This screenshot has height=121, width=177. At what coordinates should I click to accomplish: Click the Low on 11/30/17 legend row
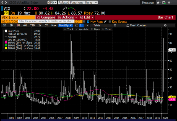pyautogui.click(x=22, y=40)
